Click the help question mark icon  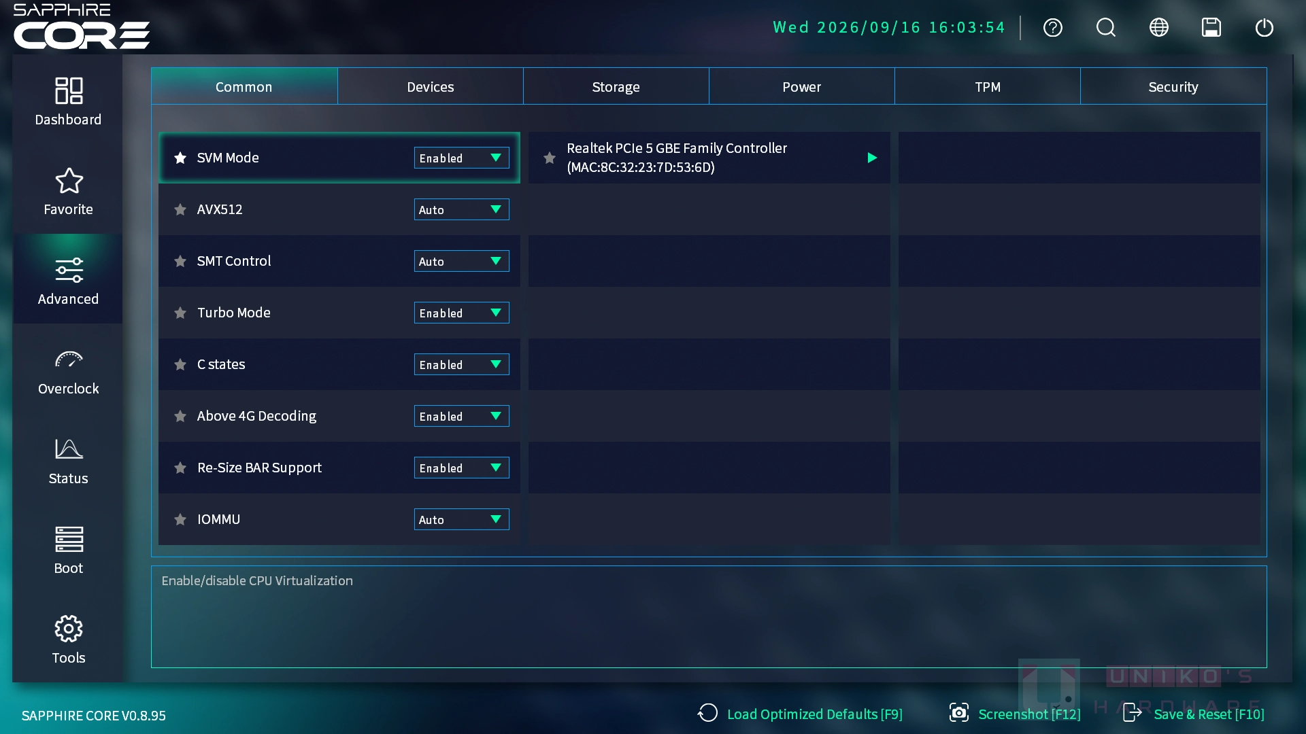(1053, 28)
